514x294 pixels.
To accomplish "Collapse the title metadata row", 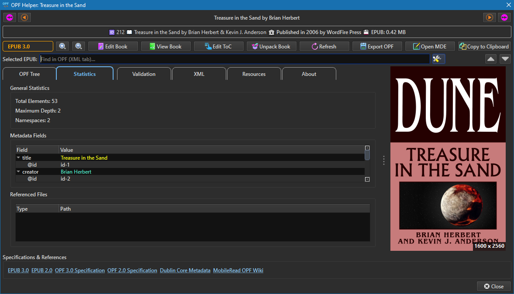I will pos(19,158).
